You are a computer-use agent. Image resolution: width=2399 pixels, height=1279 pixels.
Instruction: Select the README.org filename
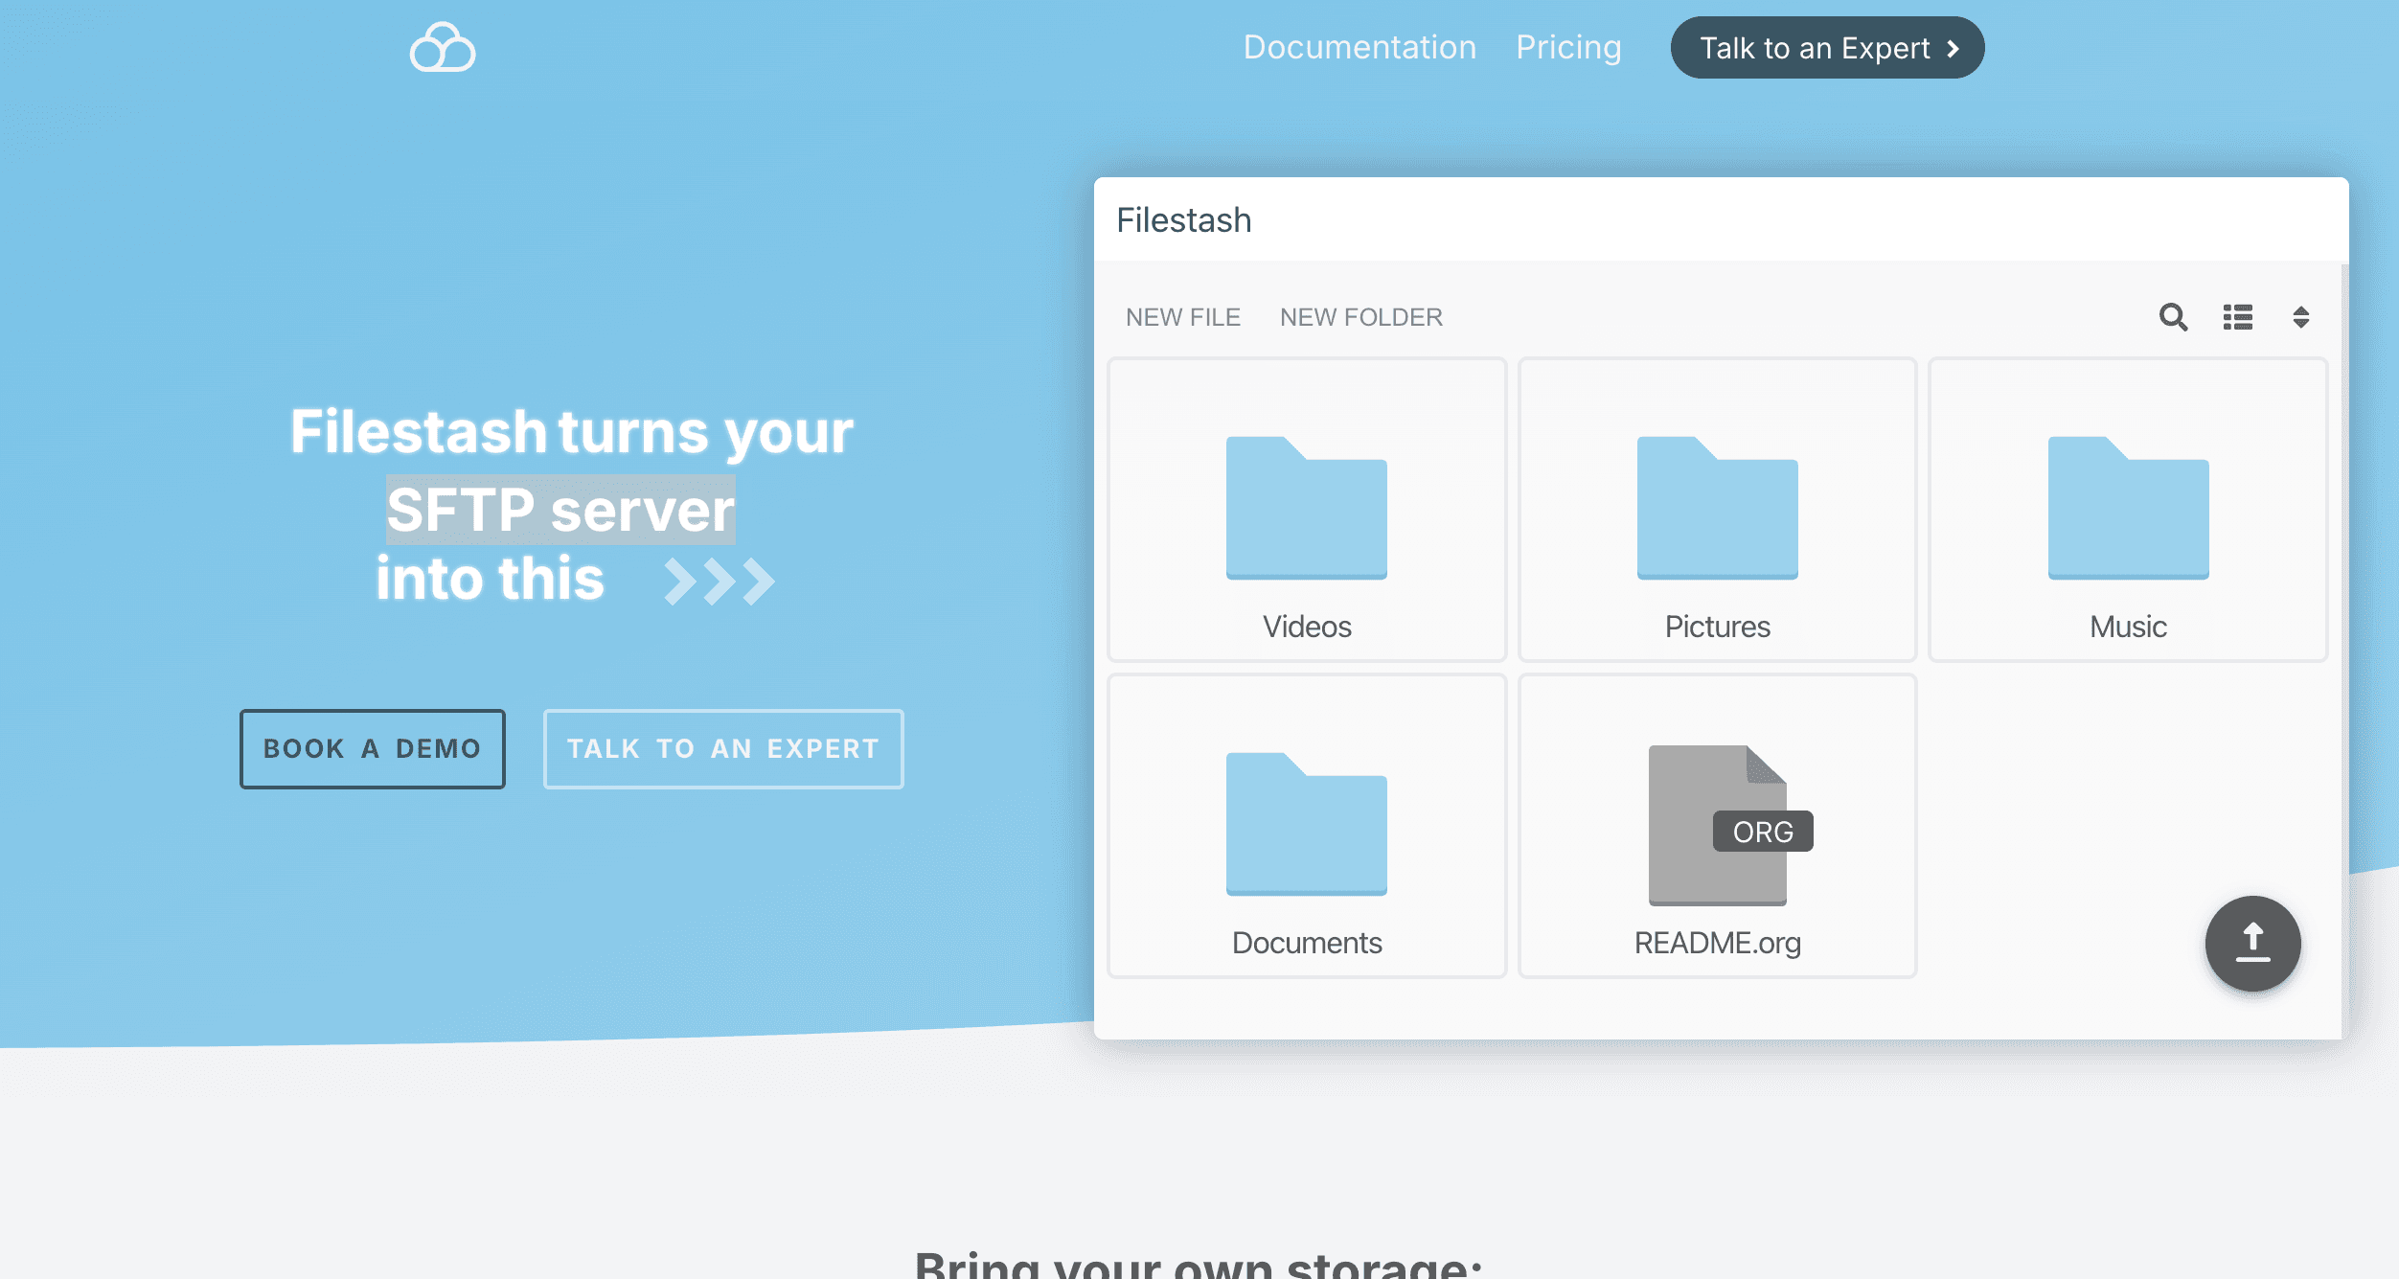[x=1717, y=943]
